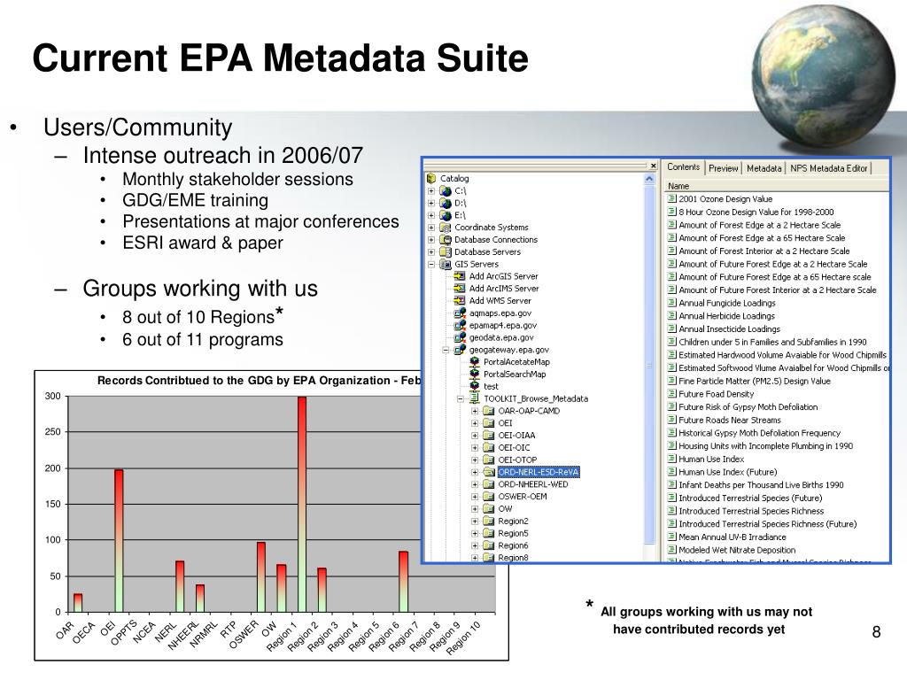
Task: Switch to the Contents tab
Action: tap(683, 167)
